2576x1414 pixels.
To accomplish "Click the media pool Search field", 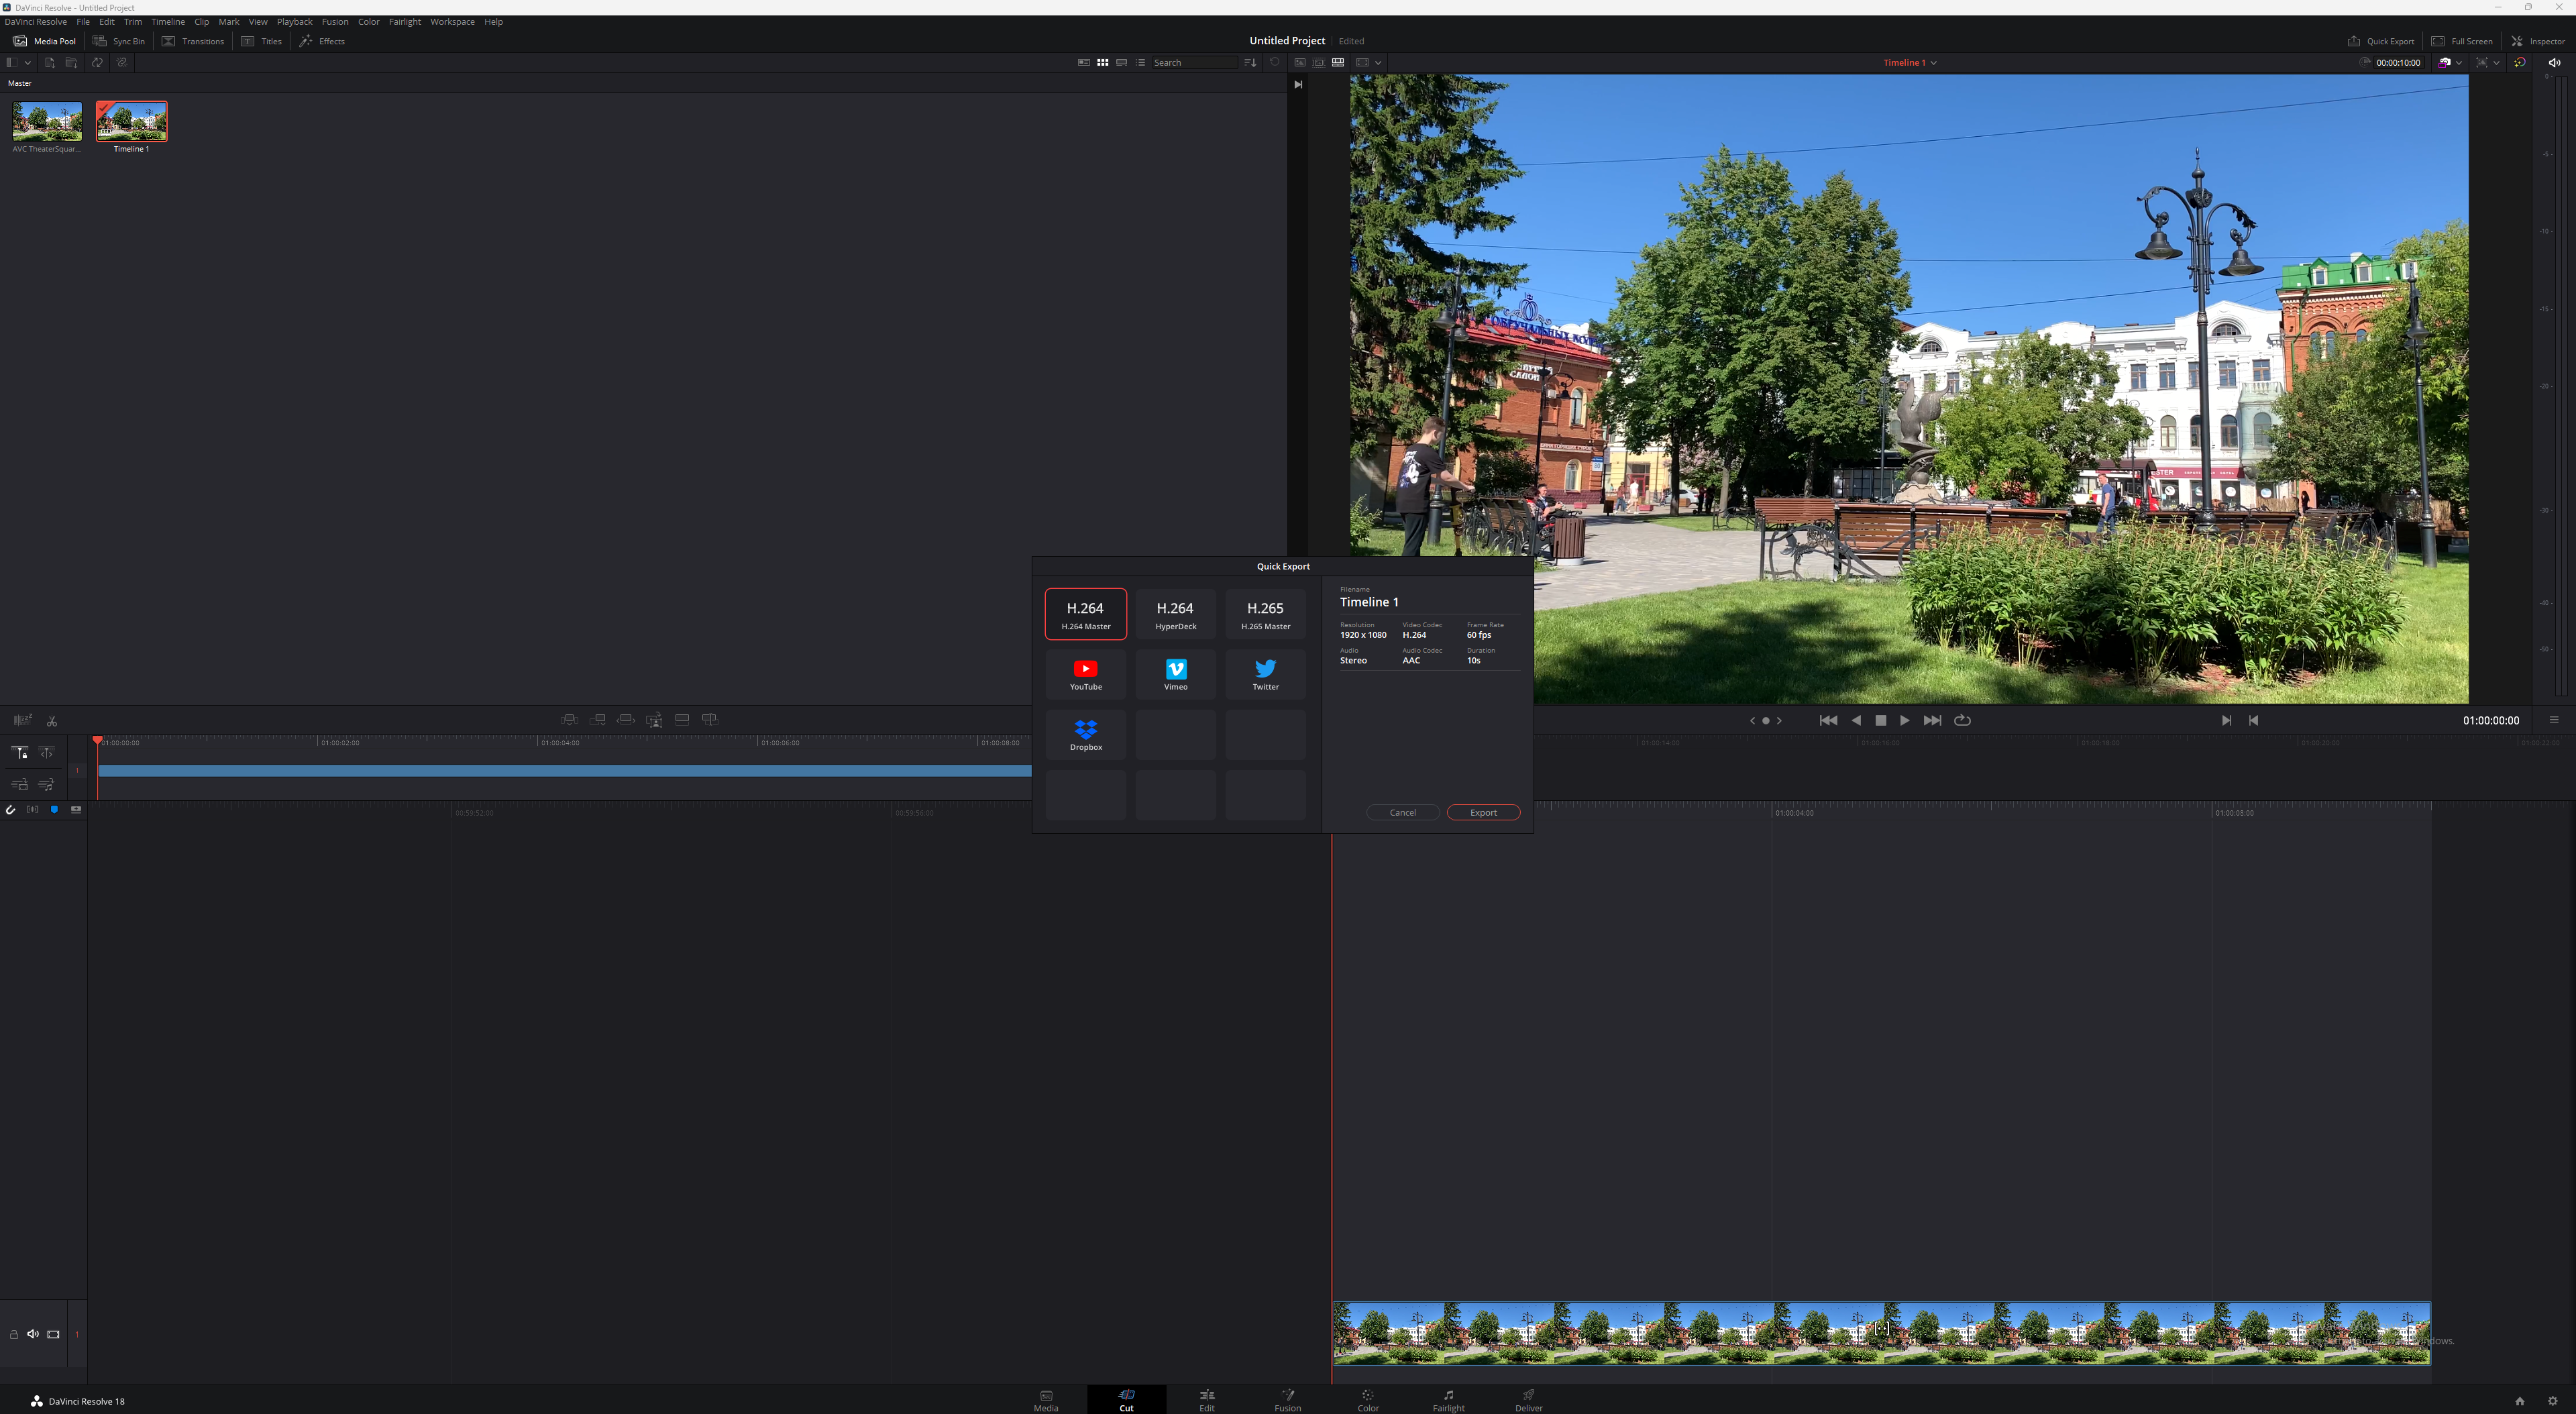I will [1195, 62].
